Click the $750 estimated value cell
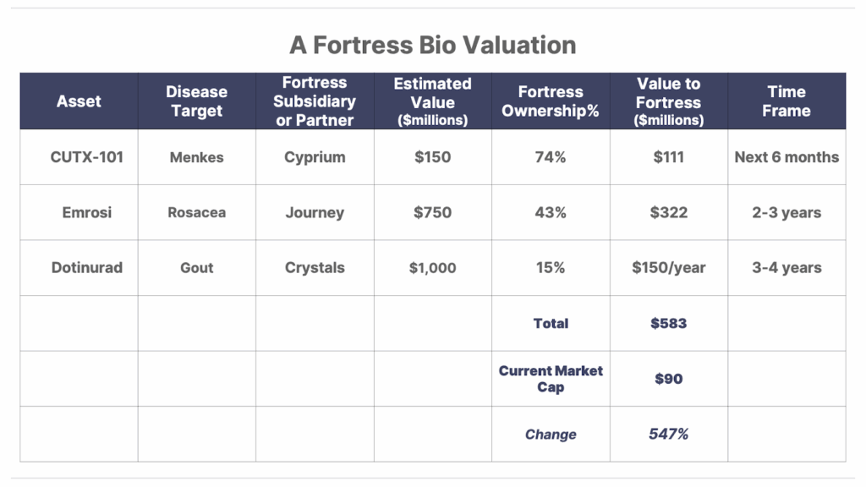This screenshot has width=866, height=487. click(x=432, y=212)
